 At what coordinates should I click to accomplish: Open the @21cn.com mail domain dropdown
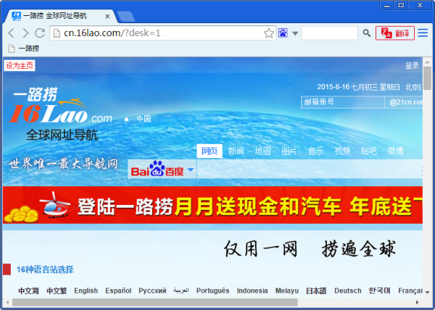pyautogui.click(x=404, y=102)
